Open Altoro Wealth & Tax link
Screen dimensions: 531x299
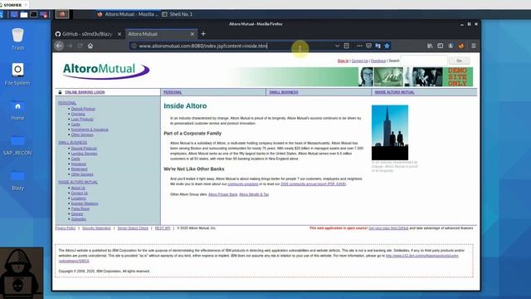pyautogui.click(x=254, y=194)
